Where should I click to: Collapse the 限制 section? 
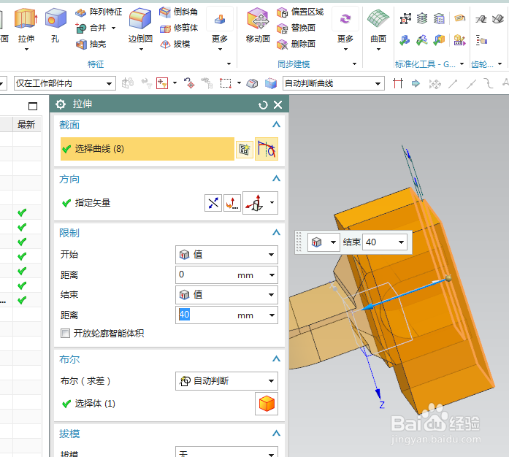pyautogui.click(x=276, y=233)
